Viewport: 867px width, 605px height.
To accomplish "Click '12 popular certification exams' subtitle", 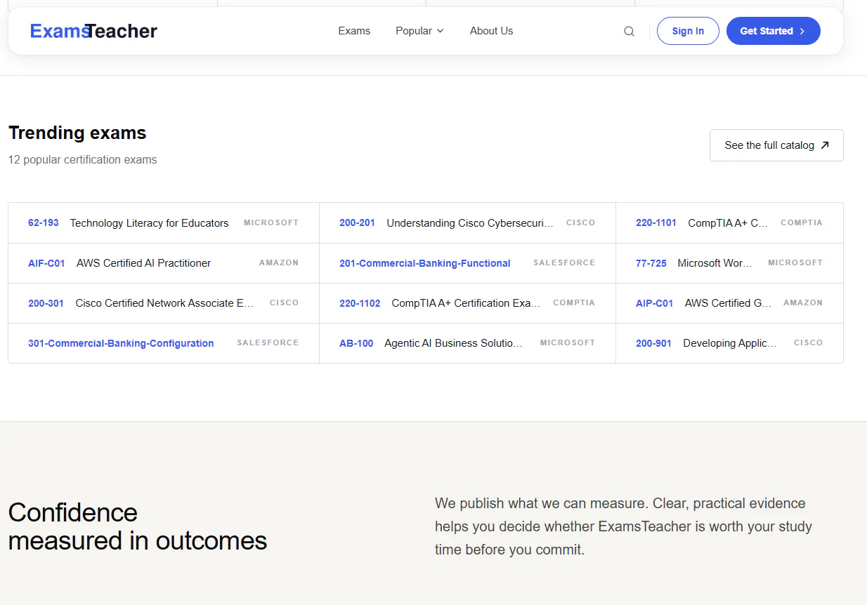I will [82, 160].
